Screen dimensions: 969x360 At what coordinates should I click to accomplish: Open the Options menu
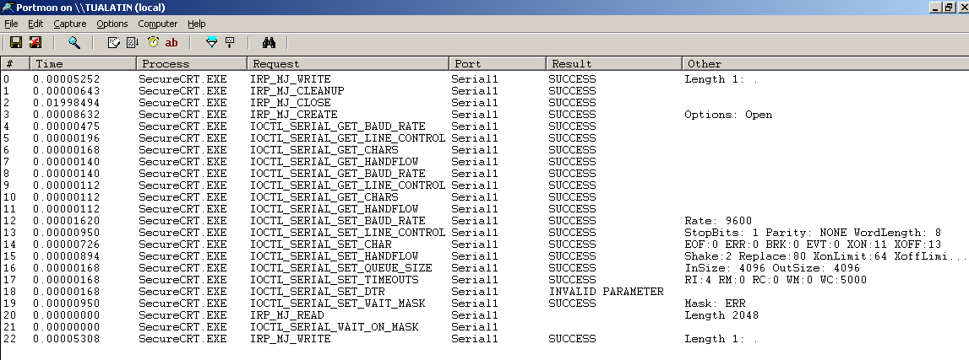(112, 24)
